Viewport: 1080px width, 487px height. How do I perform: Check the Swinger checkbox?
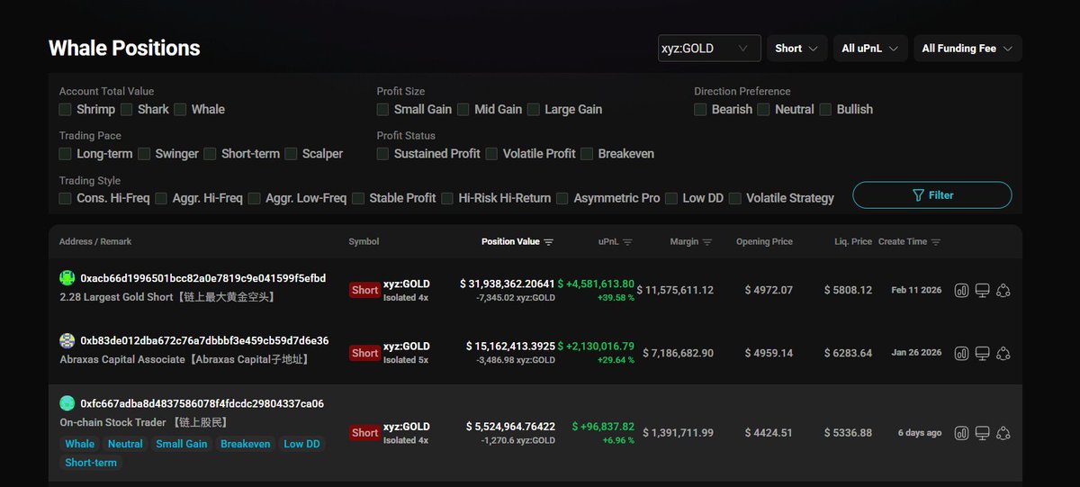click(144, 154)
